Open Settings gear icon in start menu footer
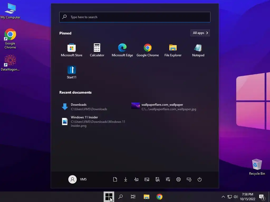The image size is (270, 202). 179,179
